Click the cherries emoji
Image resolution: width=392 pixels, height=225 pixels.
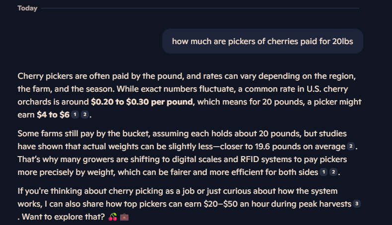(113, 217)
